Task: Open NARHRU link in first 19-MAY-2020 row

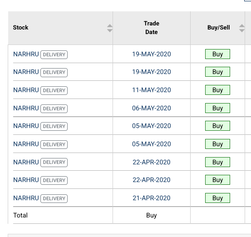Action: [26, 54]
